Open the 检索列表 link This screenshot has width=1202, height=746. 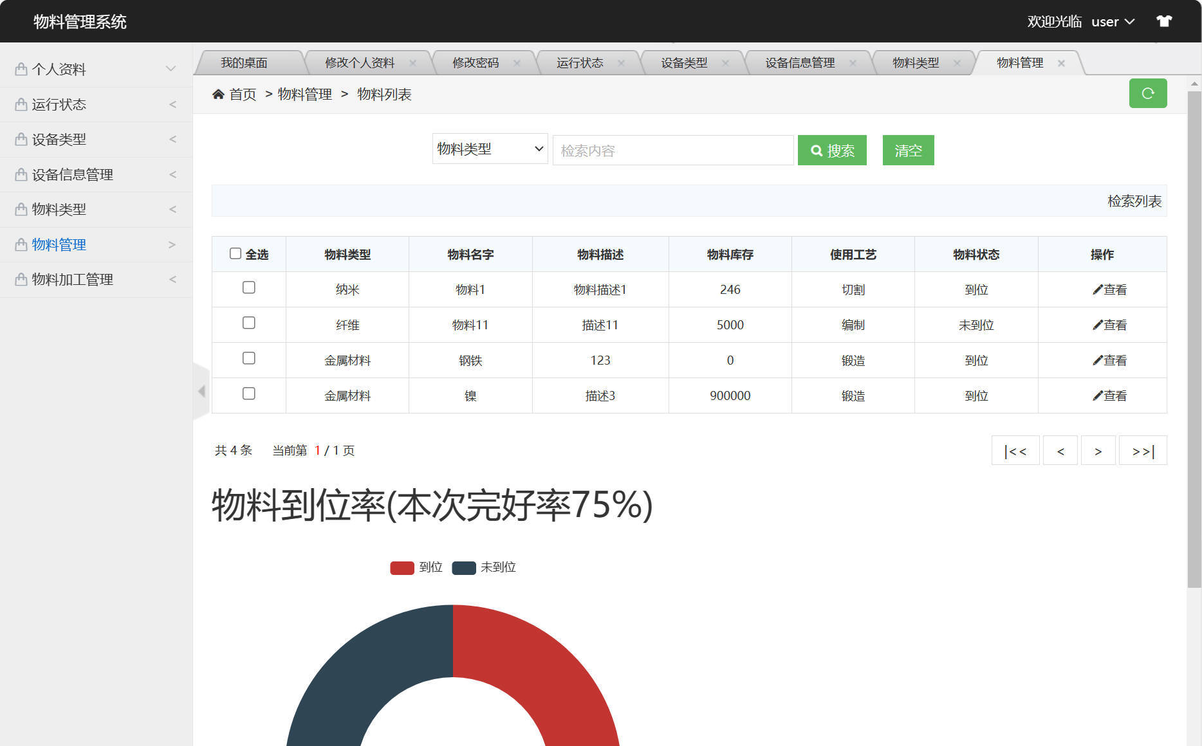1134,201
